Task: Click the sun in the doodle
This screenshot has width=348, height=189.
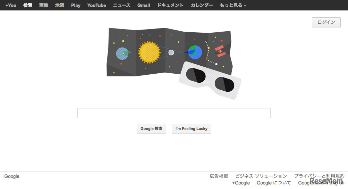Action: coord(149,52)
